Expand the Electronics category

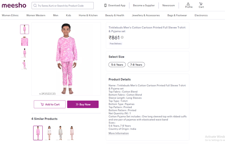pyautogui.click(x=201, y=15)
